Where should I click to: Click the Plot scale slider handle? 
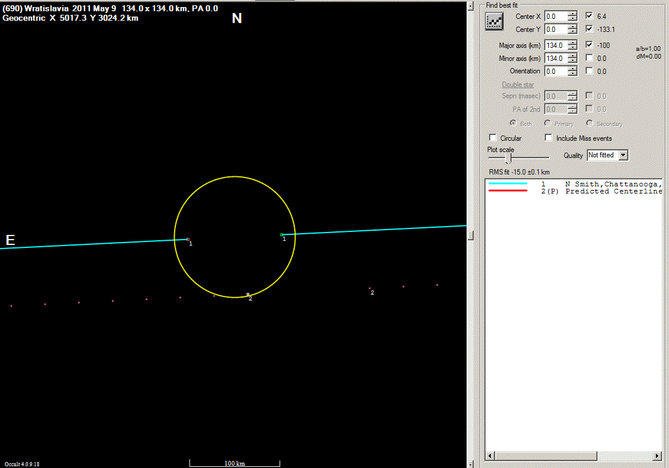pos(508,159)
